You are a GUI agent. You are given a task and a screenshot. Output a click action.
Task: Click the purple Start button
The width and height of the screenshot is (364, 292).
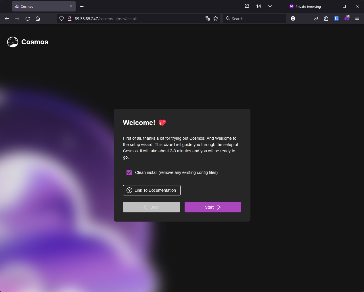tap(213, 207)
